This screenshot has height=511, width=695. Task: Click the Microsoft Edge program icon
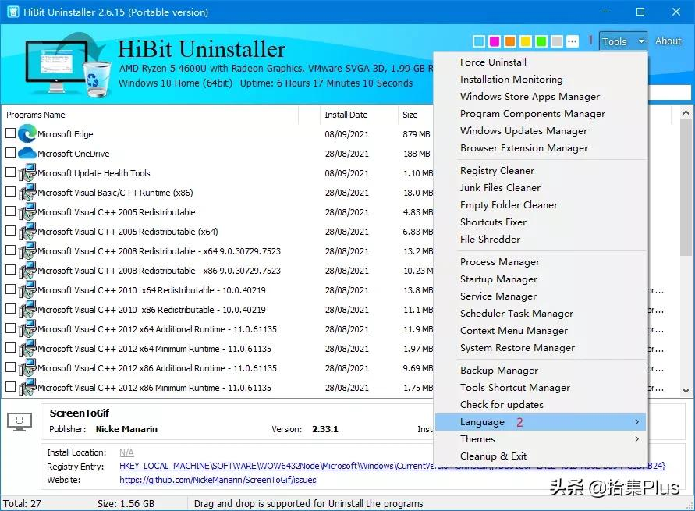pos(27,133)
